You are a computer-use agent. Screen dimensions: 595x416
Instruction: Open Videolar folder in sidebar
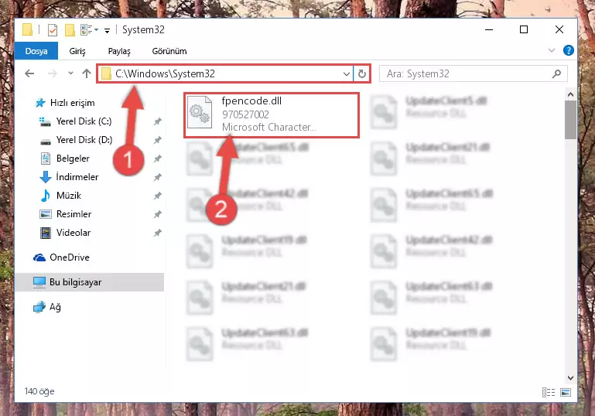click(74, 233)
